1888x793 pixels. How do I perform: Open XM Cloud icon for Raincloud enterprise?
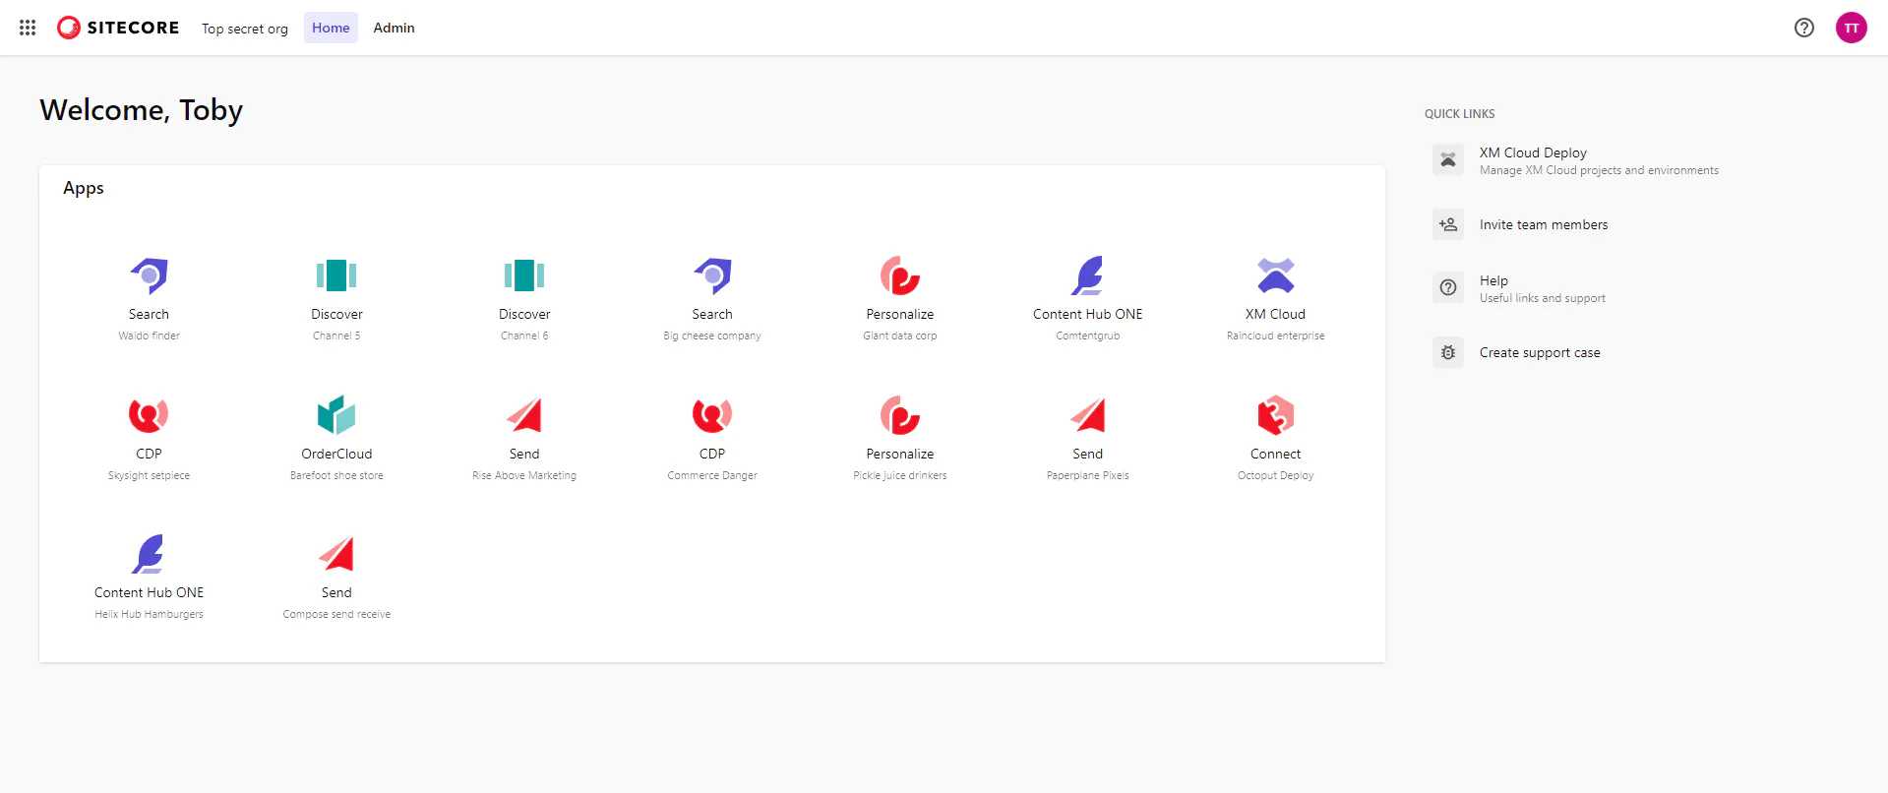(x=1276, y=275)
